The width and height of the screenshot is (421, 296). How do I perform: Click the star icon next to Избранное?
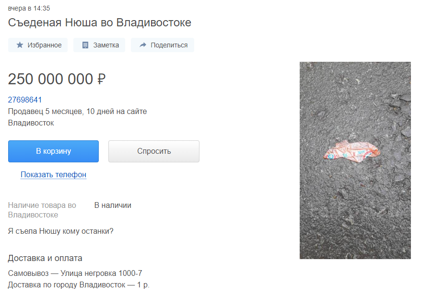point(20,45)
